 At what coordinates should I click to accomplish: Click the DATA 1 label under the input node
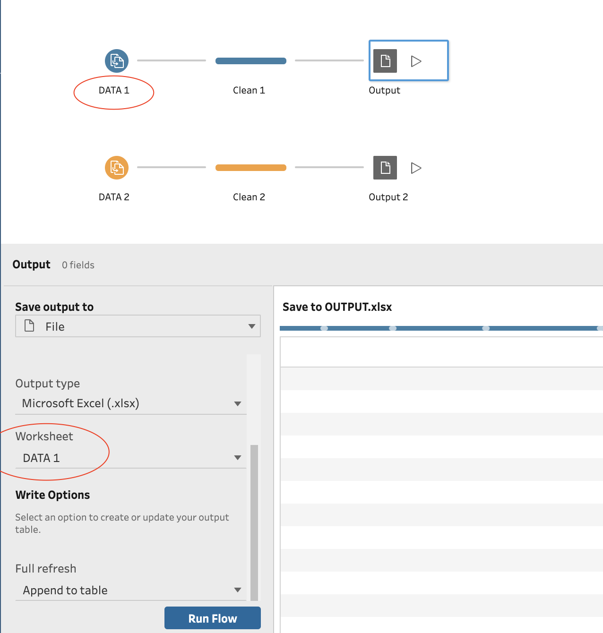click(x=113, y=90)
